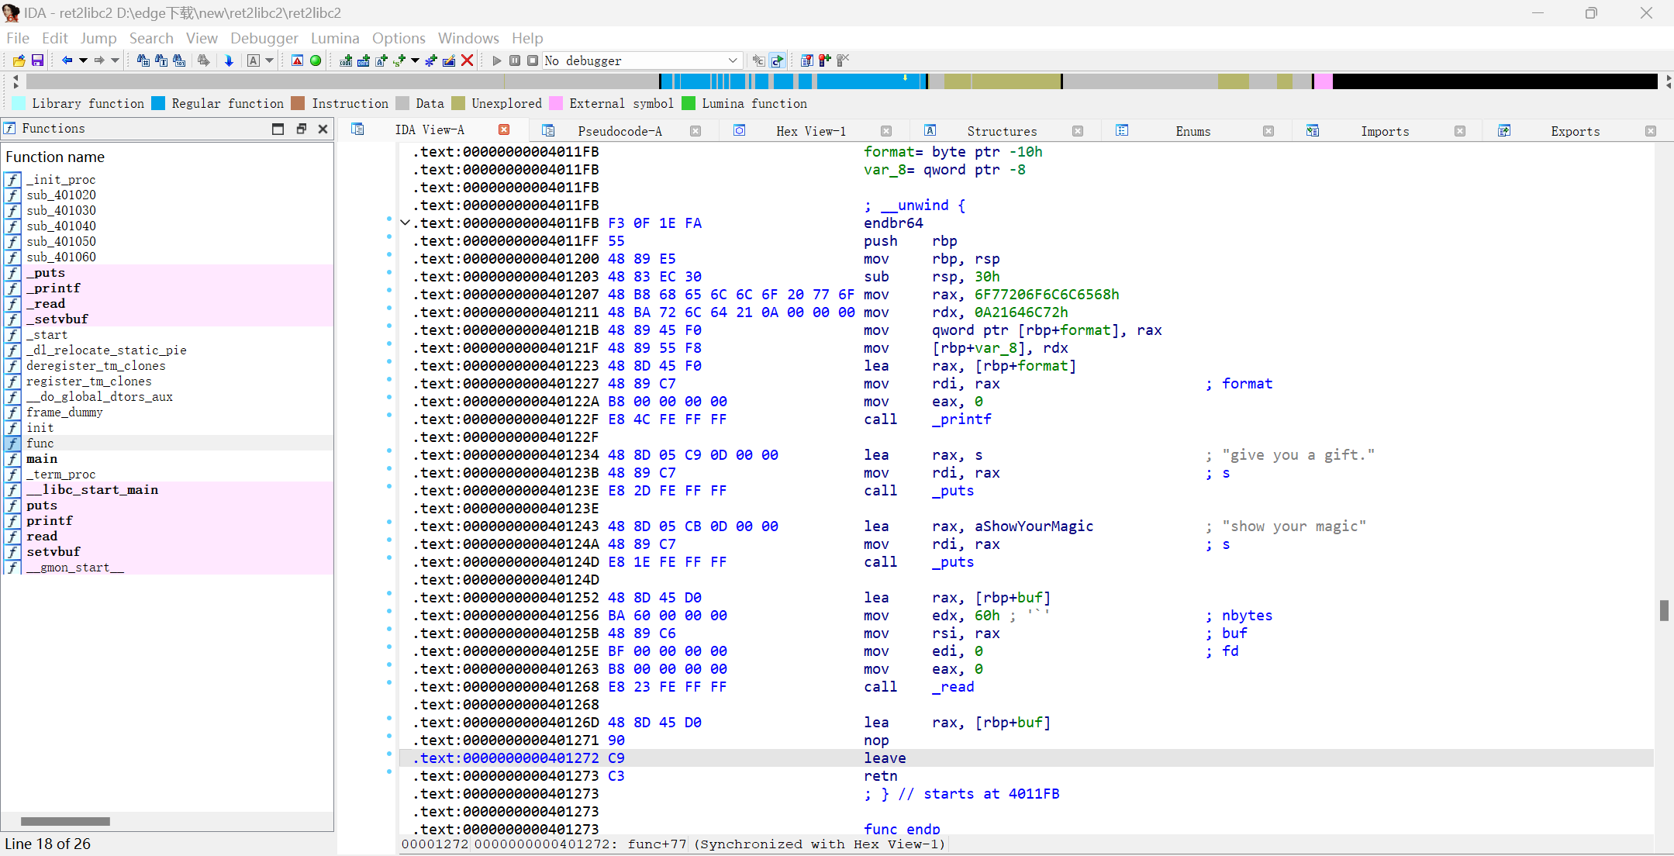This screenshot has height=856, width=1674.
Task: Click the save database icon
Action: [x=37, y=60]
